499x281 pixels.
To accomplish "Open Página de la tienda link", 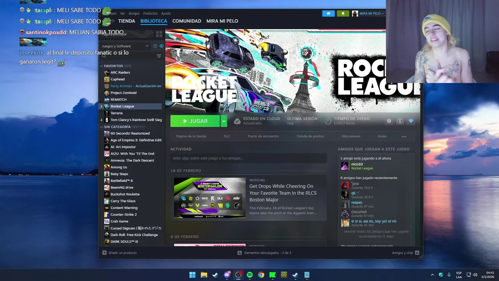I will [x=191, y=136].
